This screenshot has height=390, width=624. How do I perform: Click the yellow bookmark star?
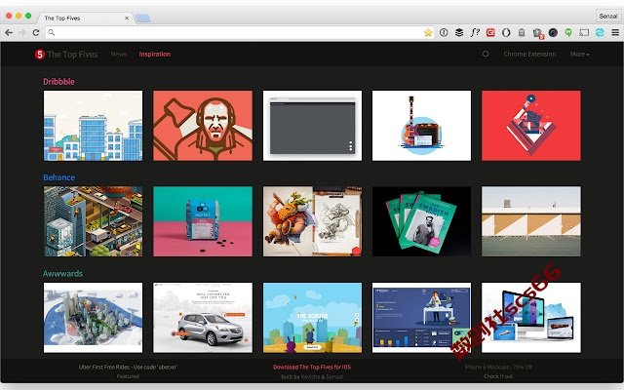point(428,32)
